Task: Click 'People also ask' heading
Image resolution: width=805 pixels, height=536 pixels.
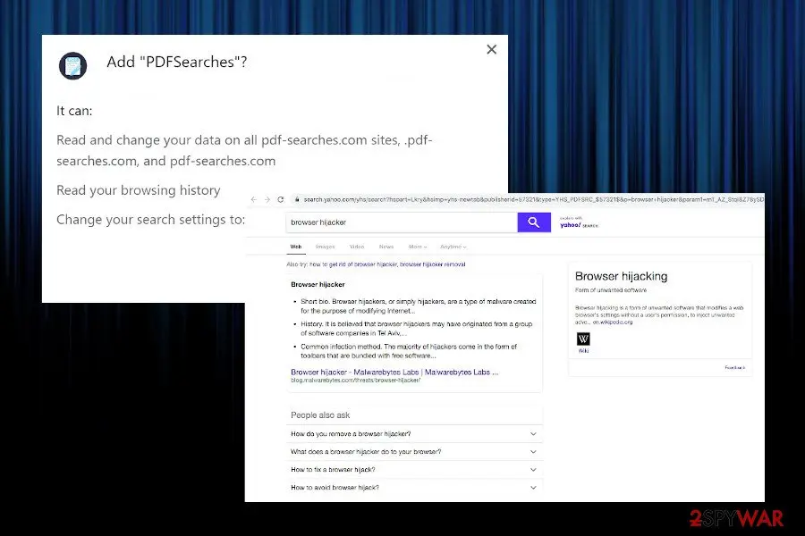Action: 320,415
